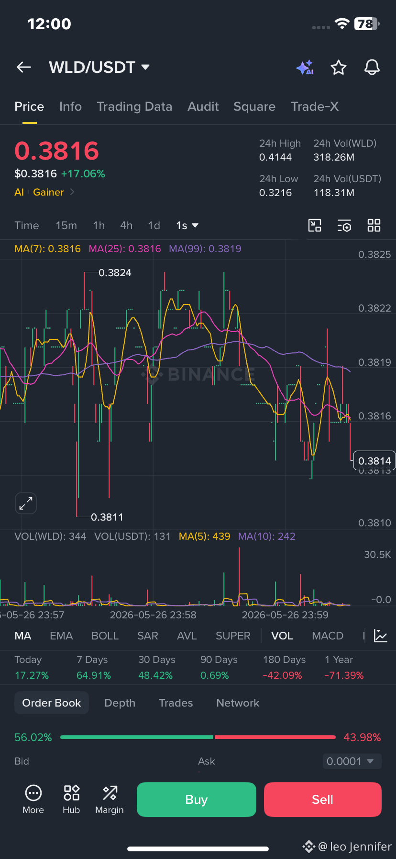Image resolution: width=396 pixels, height=859 pixels.
Task: Toggle the AVL indicator
Action: tap(187, 636)
